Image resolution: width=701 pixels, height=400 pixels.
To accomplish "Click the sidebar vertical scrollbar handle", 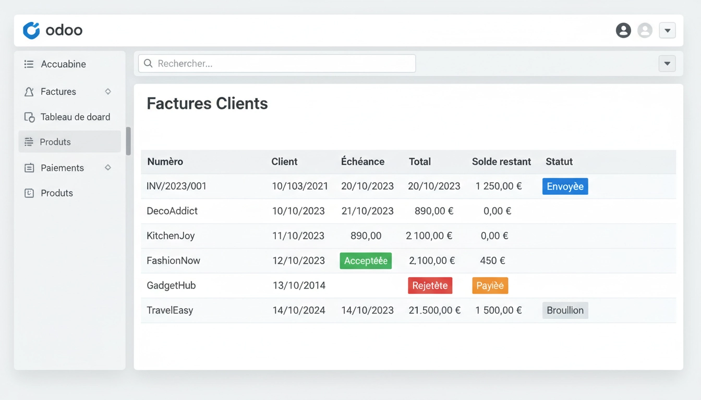I will click(128, 141).
